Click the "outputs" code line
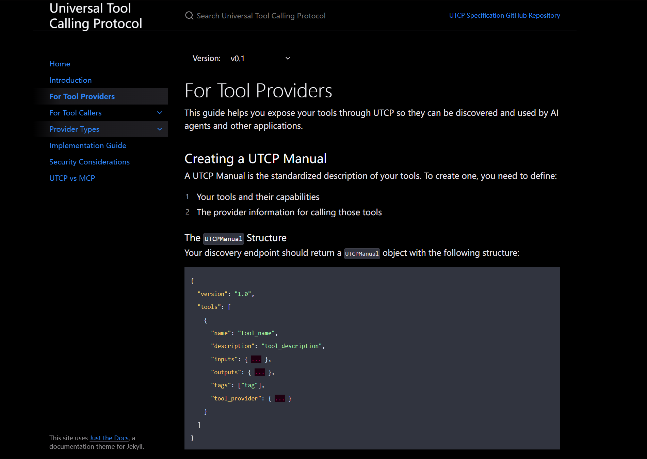Image resolution: width=647 pixels, height=459 pixels. 243,372
